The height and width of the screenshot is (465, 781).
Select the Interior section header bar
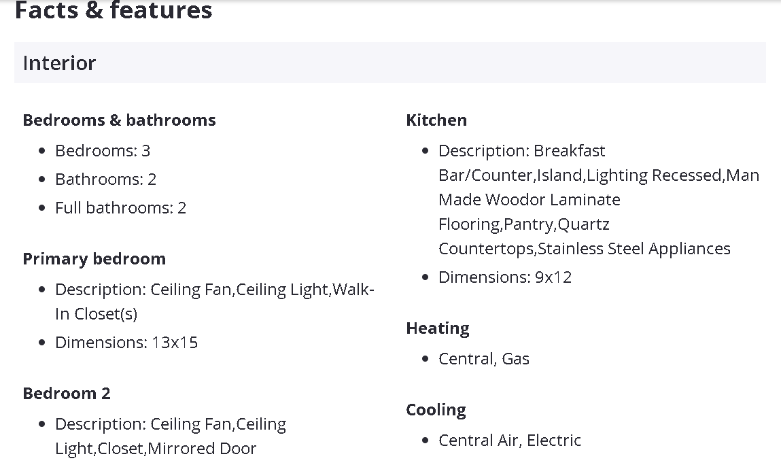(389, 63)
